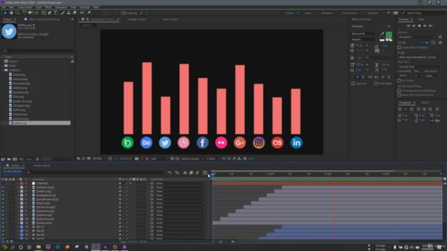Select the Rotation tool
This screenshot has width=447, height=251.
click(24, 13)
